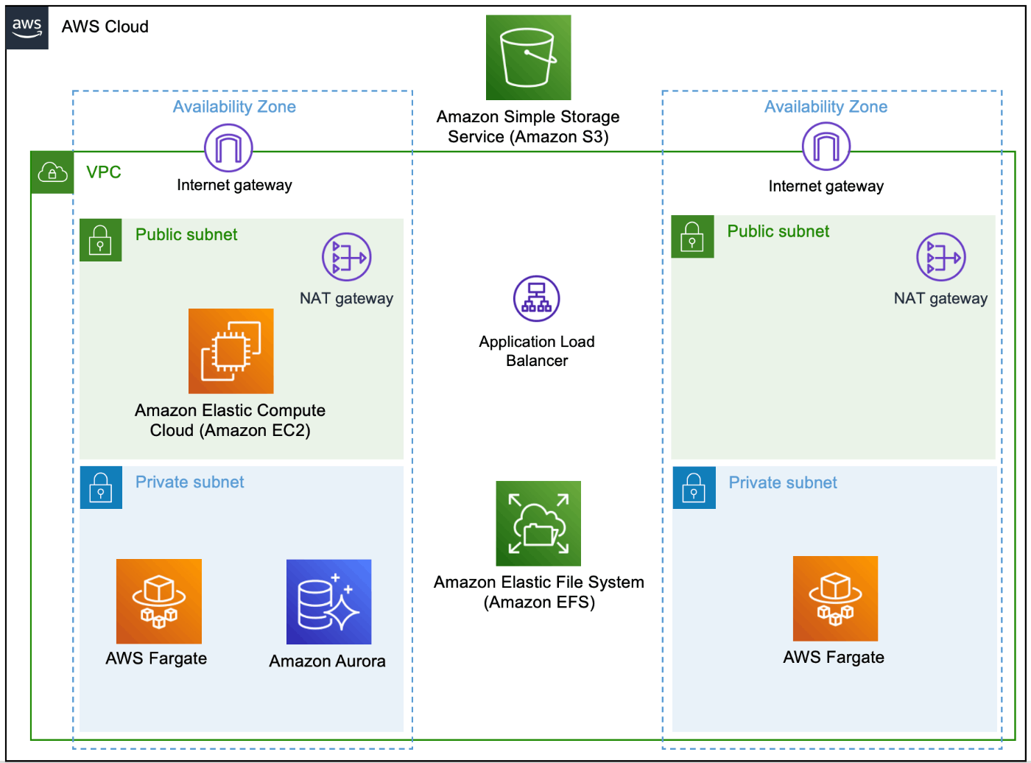Select the right NAT gateway icon
The width and height of the screenshot is (1031, 763).
coord(940,258)
